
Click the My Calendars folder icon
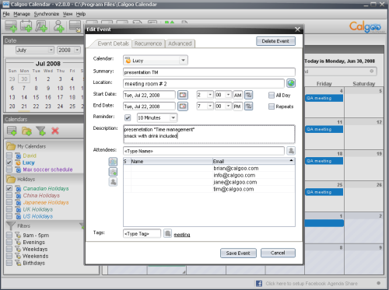11,146
